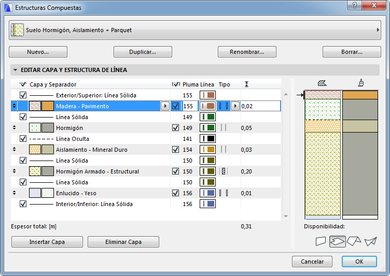Click the Aislamiento - Mineral Duro hatch icon
The height and width of the screenshot is (276, 390).
click(35, 150)
